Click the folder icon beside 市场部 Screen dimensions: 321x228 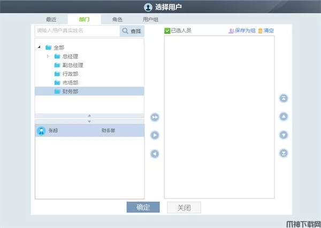pyautogui.click(x=57, y=83)
